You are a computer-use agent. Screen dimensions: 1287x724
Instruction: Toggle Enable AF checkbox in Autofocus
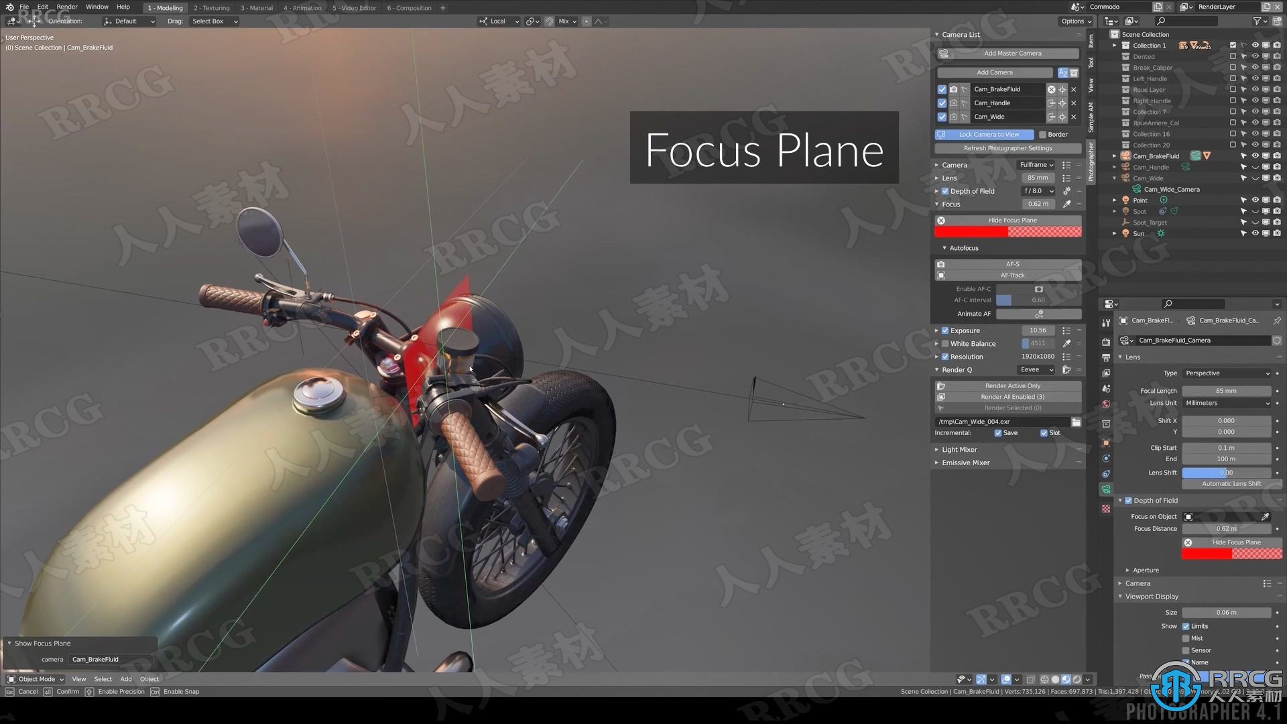1038,288
